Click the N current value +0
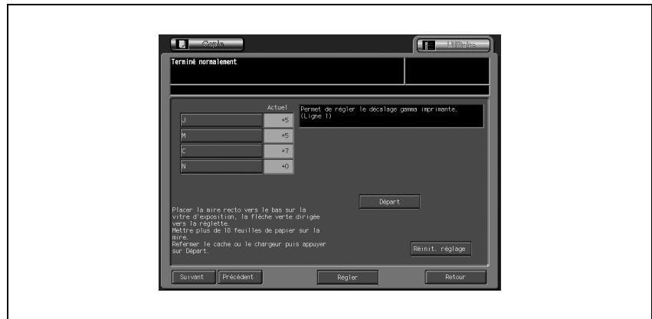Viewport: 652px width, 319px height. 279,167
